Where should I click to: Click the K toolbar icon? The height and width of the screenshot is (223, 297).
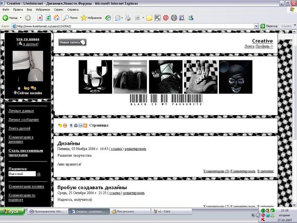click(157, 18)
